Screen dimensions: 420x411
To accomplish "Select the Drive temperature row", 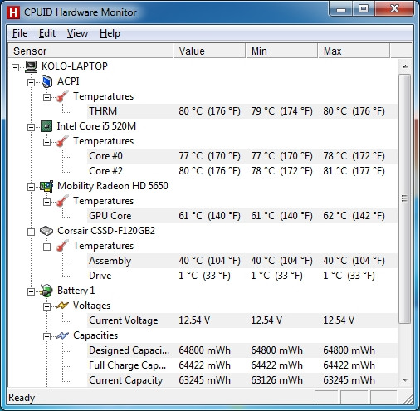I will (x=242, y=276).
